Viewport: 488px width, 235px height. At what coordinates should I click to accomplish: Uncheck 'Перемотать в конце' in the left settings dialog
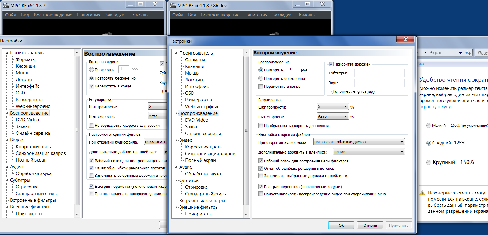coord(91,86)
